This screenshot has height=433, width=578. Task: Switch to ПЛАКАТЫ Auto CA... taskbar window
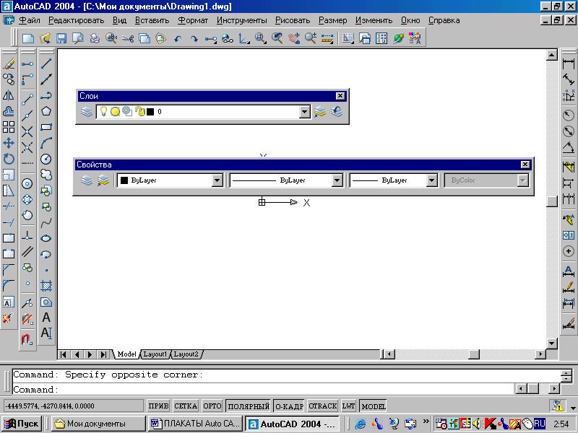coord(195,424)
